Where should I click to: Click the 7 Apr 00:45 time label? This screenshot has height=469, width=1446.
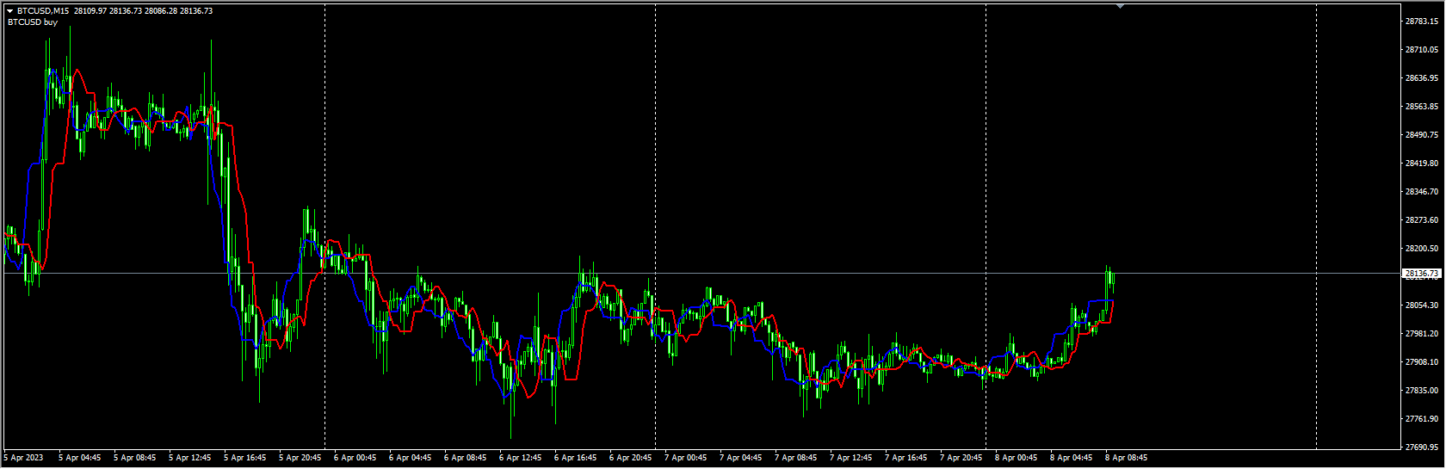click(x=685, y=458)
